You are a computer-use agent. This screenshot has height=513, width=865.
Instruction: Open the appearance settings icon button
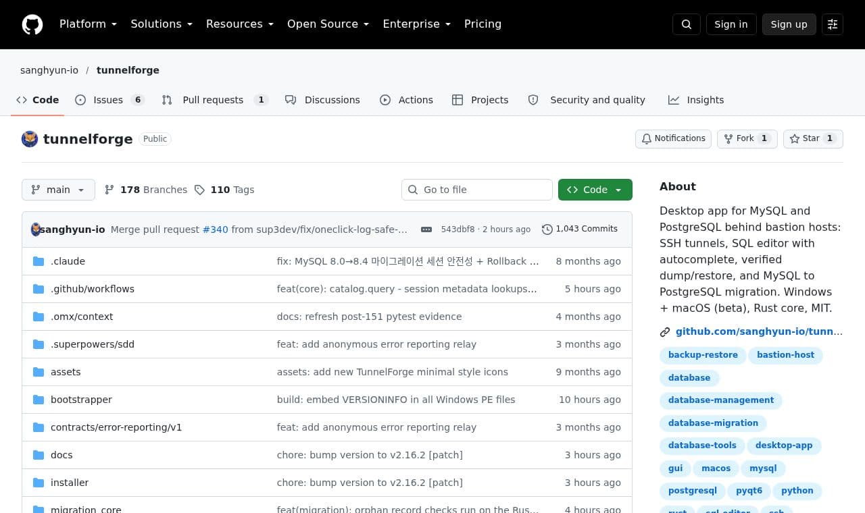[833, 24]
